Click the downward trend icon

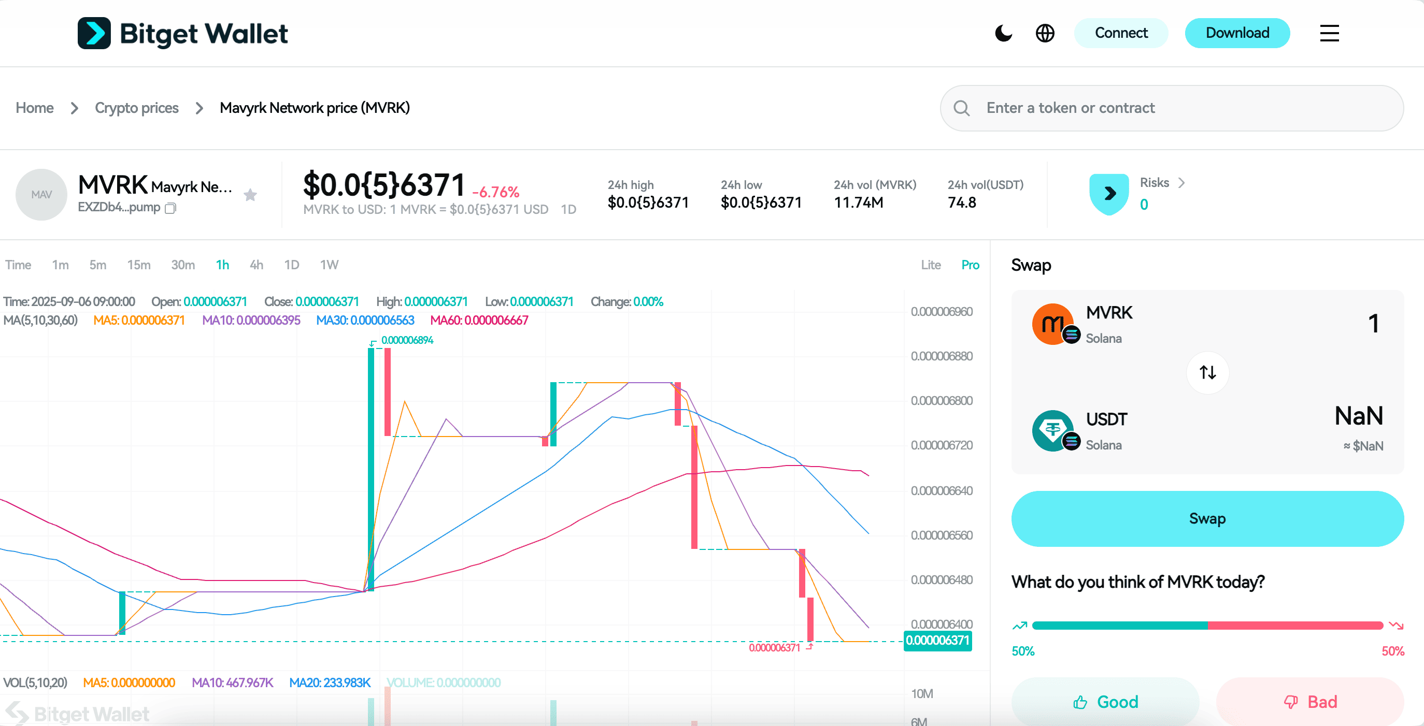1396,626
